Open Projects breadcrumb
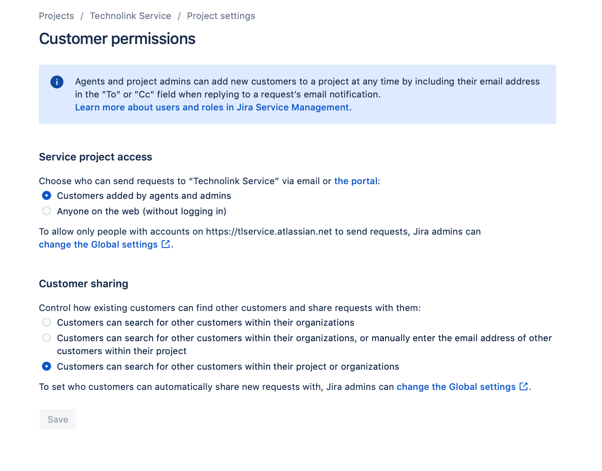Screen dimensions: 602x471 (56, 16)
